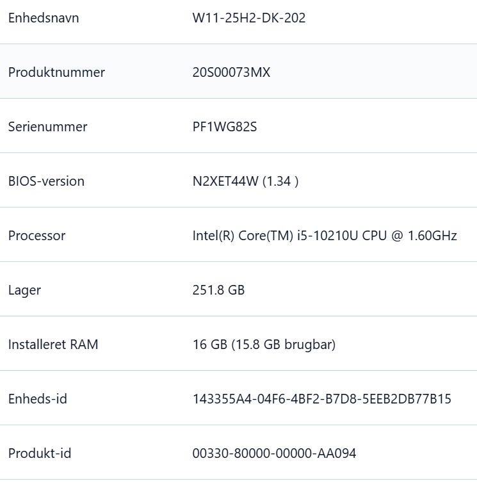
Task: Select serial number PF1WG82S
Action: coord(225,127)
